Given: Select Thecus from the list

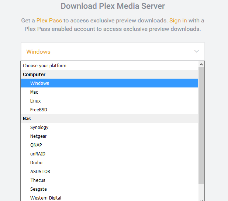Looking at the screenshot, I should pos(38,180).
